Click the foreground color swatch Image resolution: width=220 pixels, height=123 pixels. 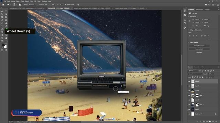3,45
